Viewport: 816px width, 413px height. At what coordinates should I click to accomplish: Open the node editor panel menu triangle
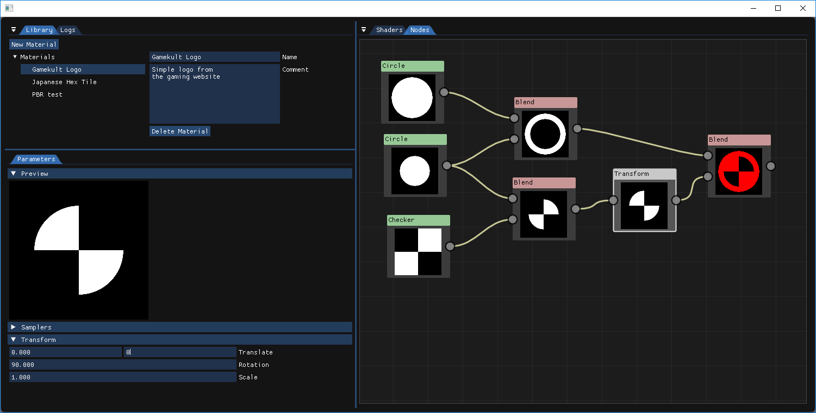[364, 30]
